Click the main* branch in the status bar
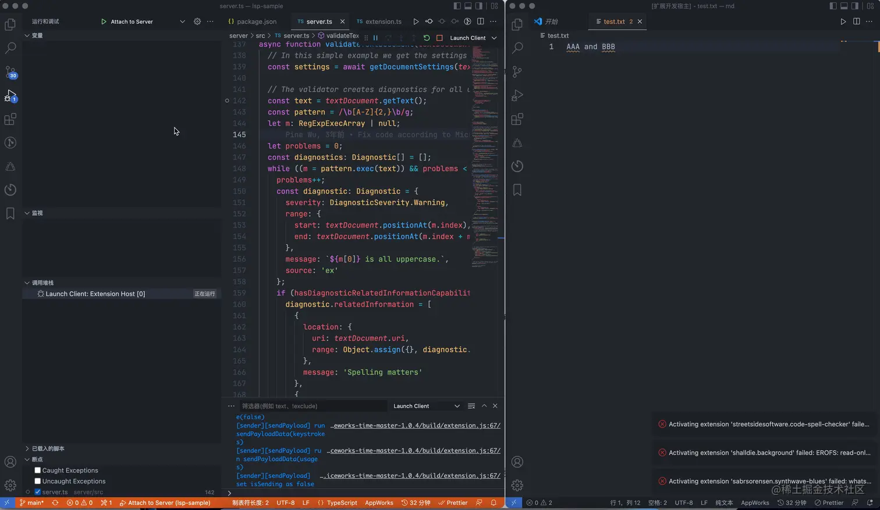 (31, 503)
